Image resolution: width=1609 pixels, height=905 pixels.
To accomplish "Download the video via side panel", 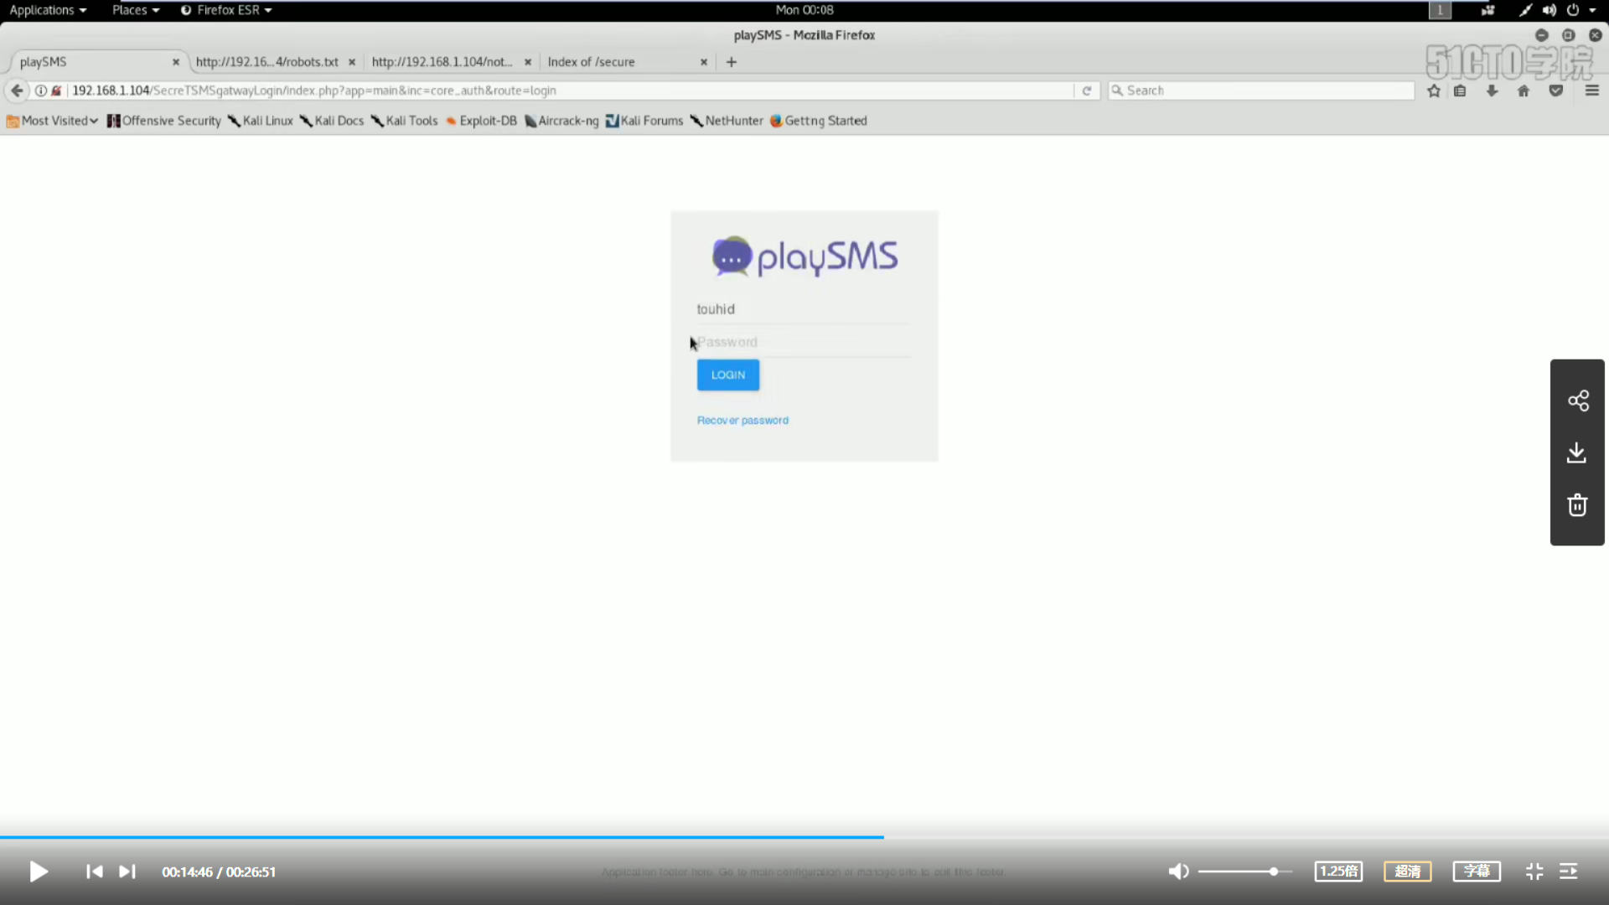I will click(x=1576, y=452).
